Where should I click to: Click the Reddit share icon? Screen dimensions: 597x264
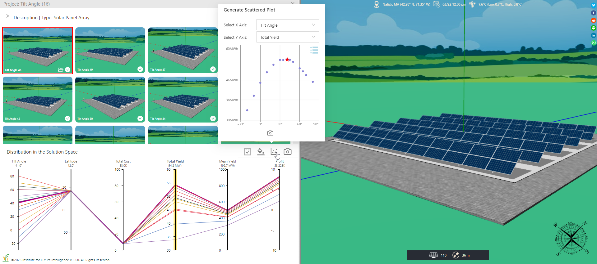(x=594, y=20)
